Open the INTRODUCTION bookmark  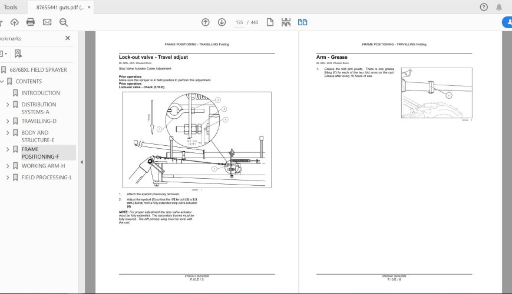tap(41, 93)
